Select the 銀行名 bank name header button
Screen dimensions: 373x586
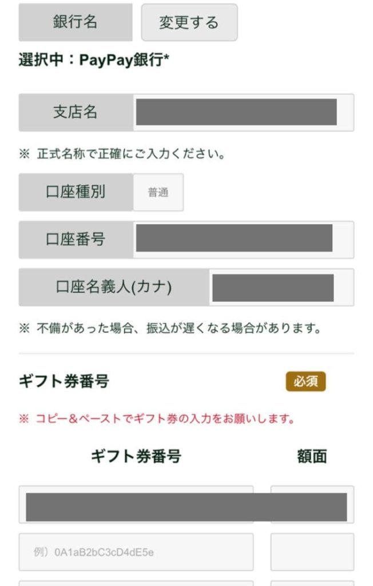tap(74, 23)
